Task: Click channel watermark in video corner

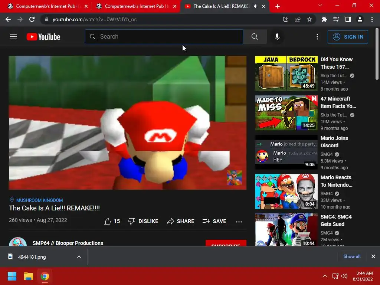Action: point(235,178)
